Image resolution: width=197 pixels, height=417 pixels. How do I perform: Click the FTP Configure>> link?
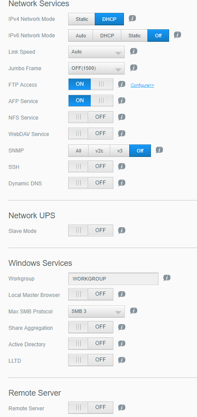tap(143, 85)
